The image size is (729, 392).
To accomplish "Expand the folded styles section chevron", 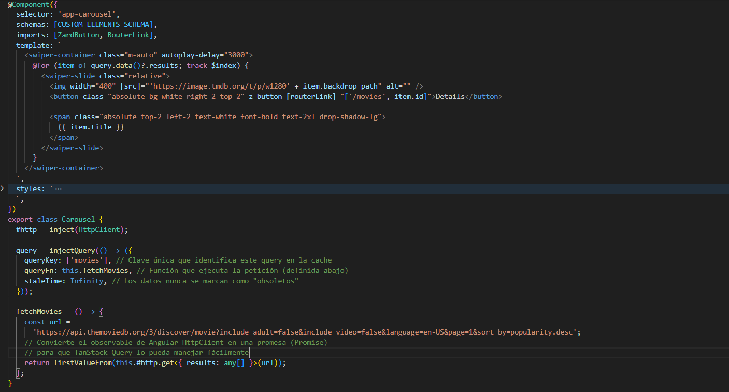I will [x=3, y=189].
